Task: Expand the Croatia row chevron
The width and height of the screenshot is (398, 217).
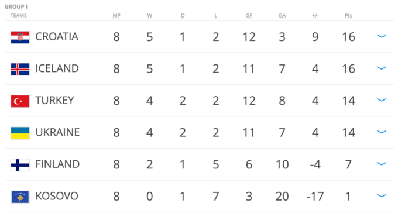Action: tap(382, 36)
